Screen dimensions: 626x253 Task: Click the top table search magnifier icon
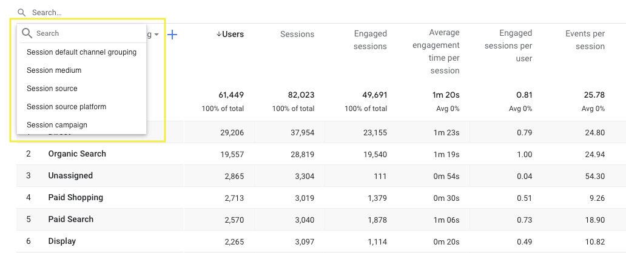22,12
